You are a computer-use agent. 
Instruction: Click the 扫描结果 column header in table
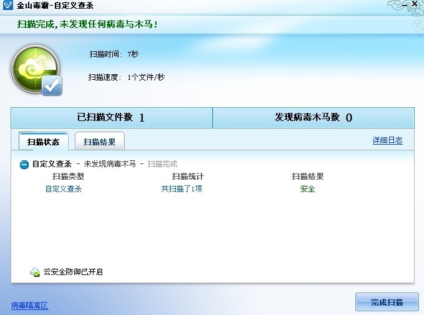(308, 177)
